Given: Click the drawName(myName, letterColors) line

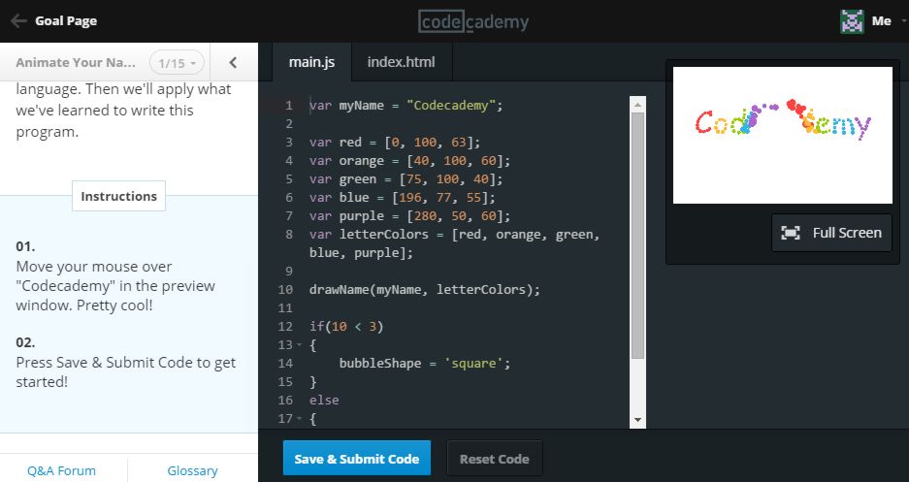Looking at the screenshot, I should [424, 290].
